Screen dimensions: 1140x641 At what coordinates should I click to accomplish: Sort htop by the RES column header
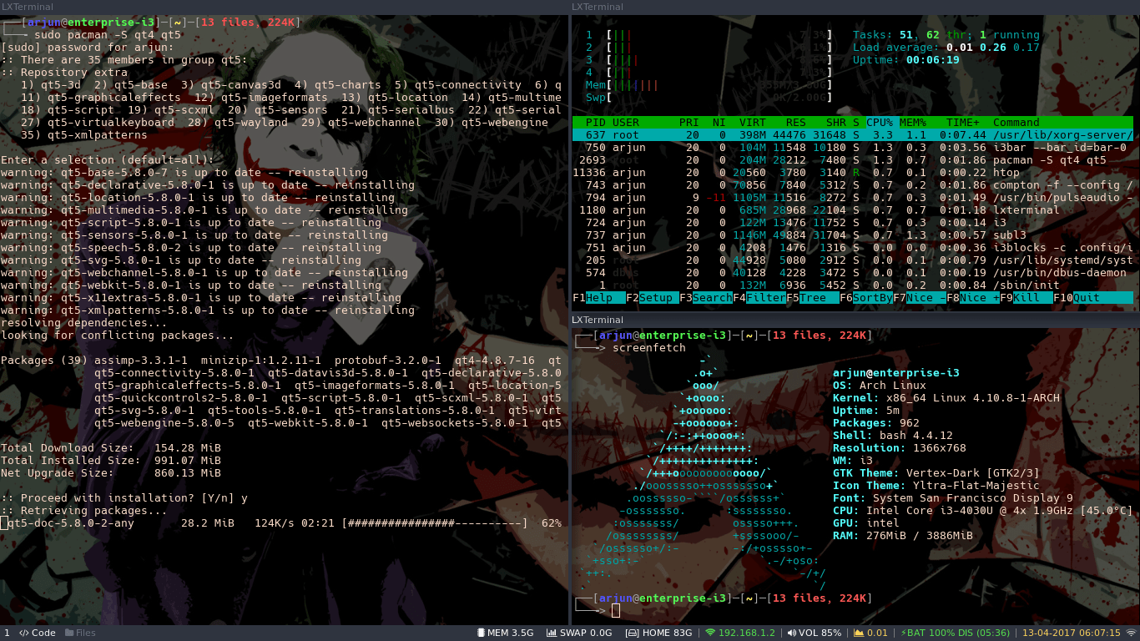(x=796, y=123)
